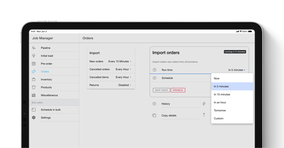Screen dimensions: 284x148
Task: Select 'Custom' run time option
Action: tap(219, 118)
